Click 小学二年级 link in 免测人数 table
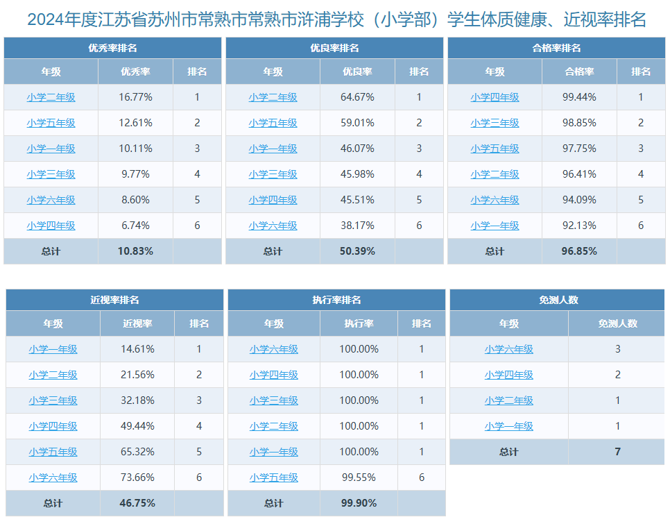Screen dimensions: 670x524 coord(509,400)
